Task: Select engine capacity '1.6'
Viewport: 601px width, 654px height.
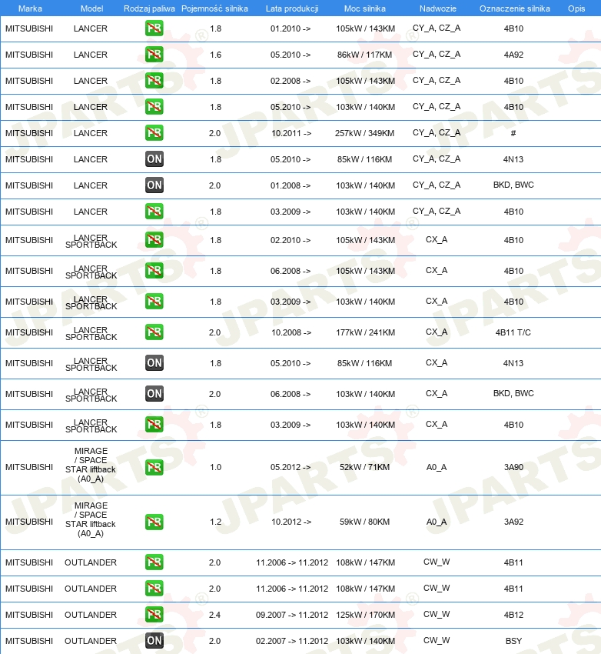Action: 215,55
